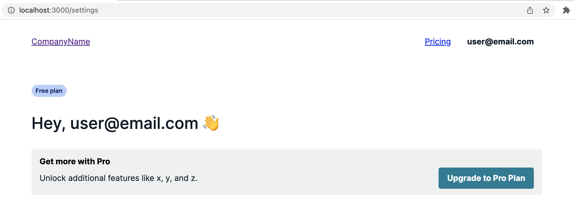Click the waving hand emoji
This screenshot has height=217, width=574.
(211, 123)
